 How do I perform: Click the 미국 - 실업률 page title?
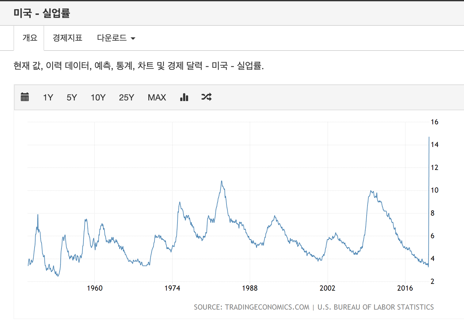coord(42,13)
